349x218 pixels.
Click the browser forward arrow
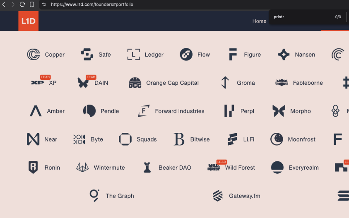click(x=13, y=4)
